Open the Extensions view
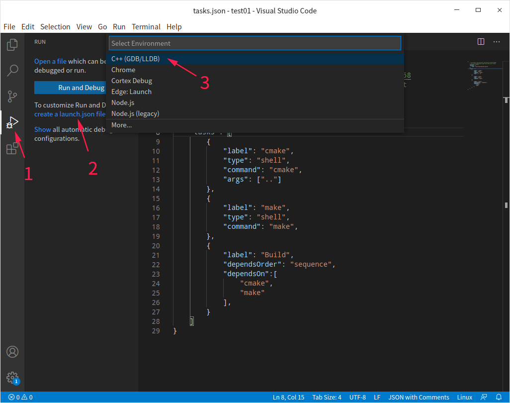 (x=12, y=148)
